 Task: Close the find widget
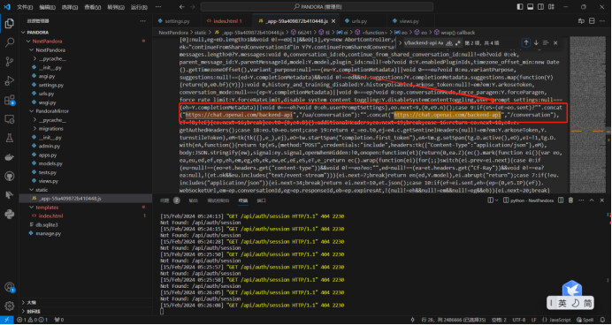555,43
